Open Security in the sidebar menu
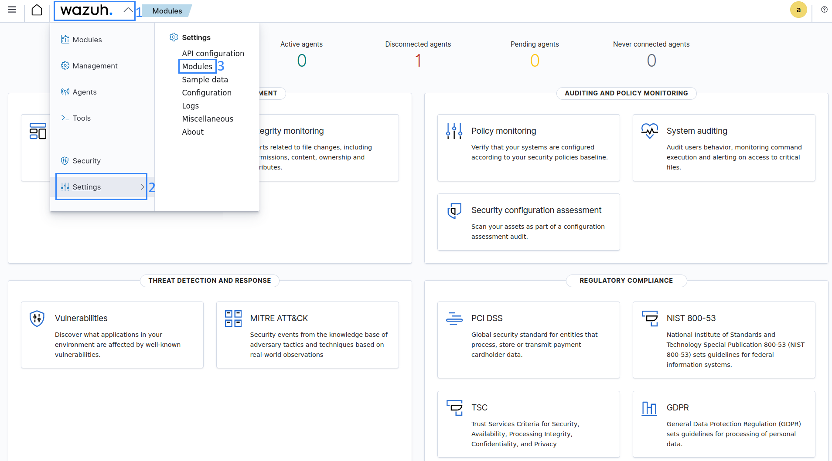Viewport: 832px width, 461px height. 86,161
